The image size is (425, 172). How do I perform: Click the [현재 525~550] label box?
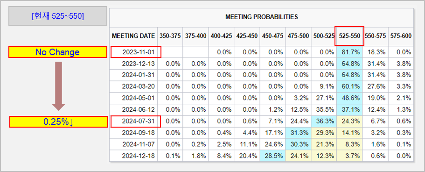(x=58, y=16)
